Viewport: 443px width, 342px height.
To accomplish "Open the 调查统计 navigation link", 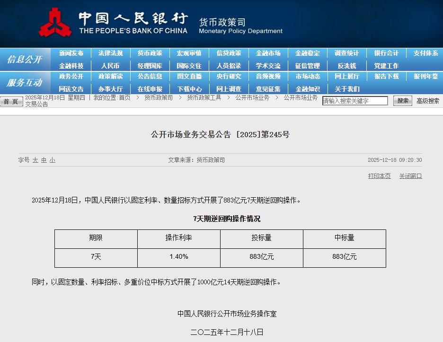I will click(346, 53).
